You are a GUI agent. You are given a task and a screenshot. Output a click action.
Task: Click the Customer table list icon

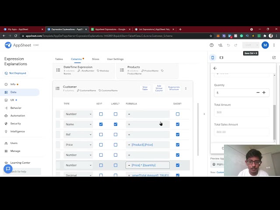point(57,88)
